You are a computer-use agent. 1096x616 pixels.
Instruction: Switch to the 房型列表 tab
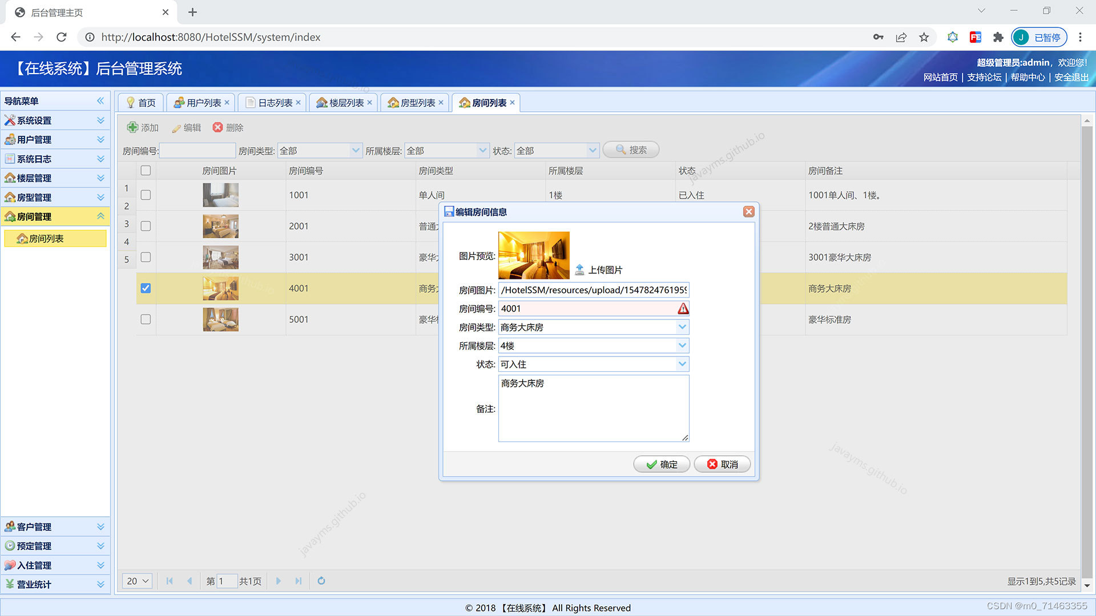click(x=417, y=103)
